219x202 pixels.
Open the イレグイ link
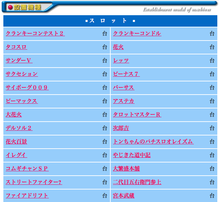click(x=16, y=155)
